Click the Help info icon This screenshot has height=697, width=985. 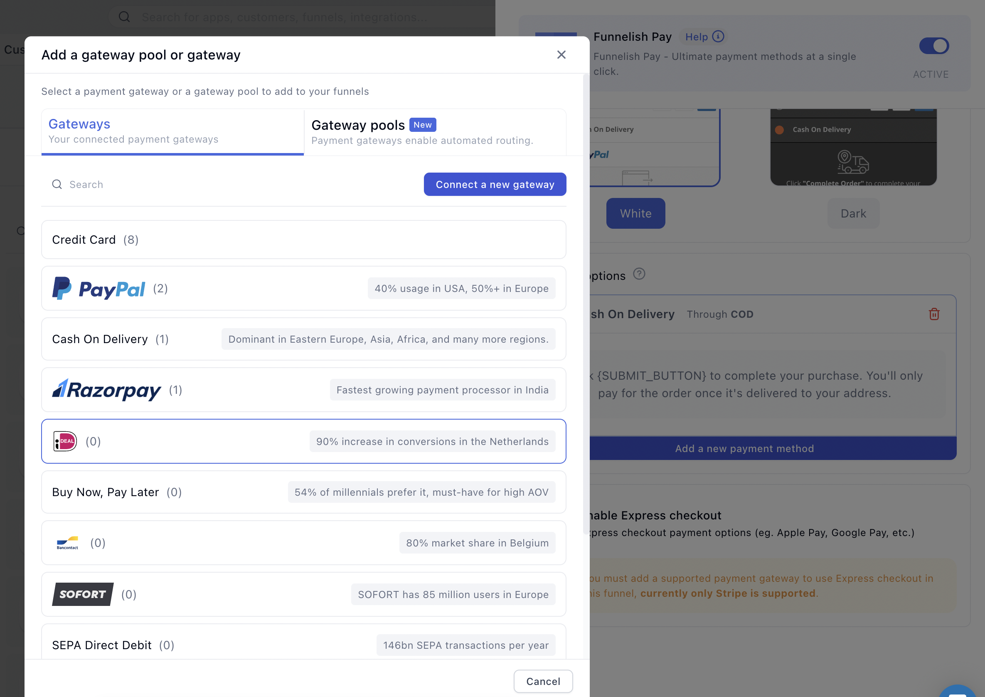coord(718,37)
